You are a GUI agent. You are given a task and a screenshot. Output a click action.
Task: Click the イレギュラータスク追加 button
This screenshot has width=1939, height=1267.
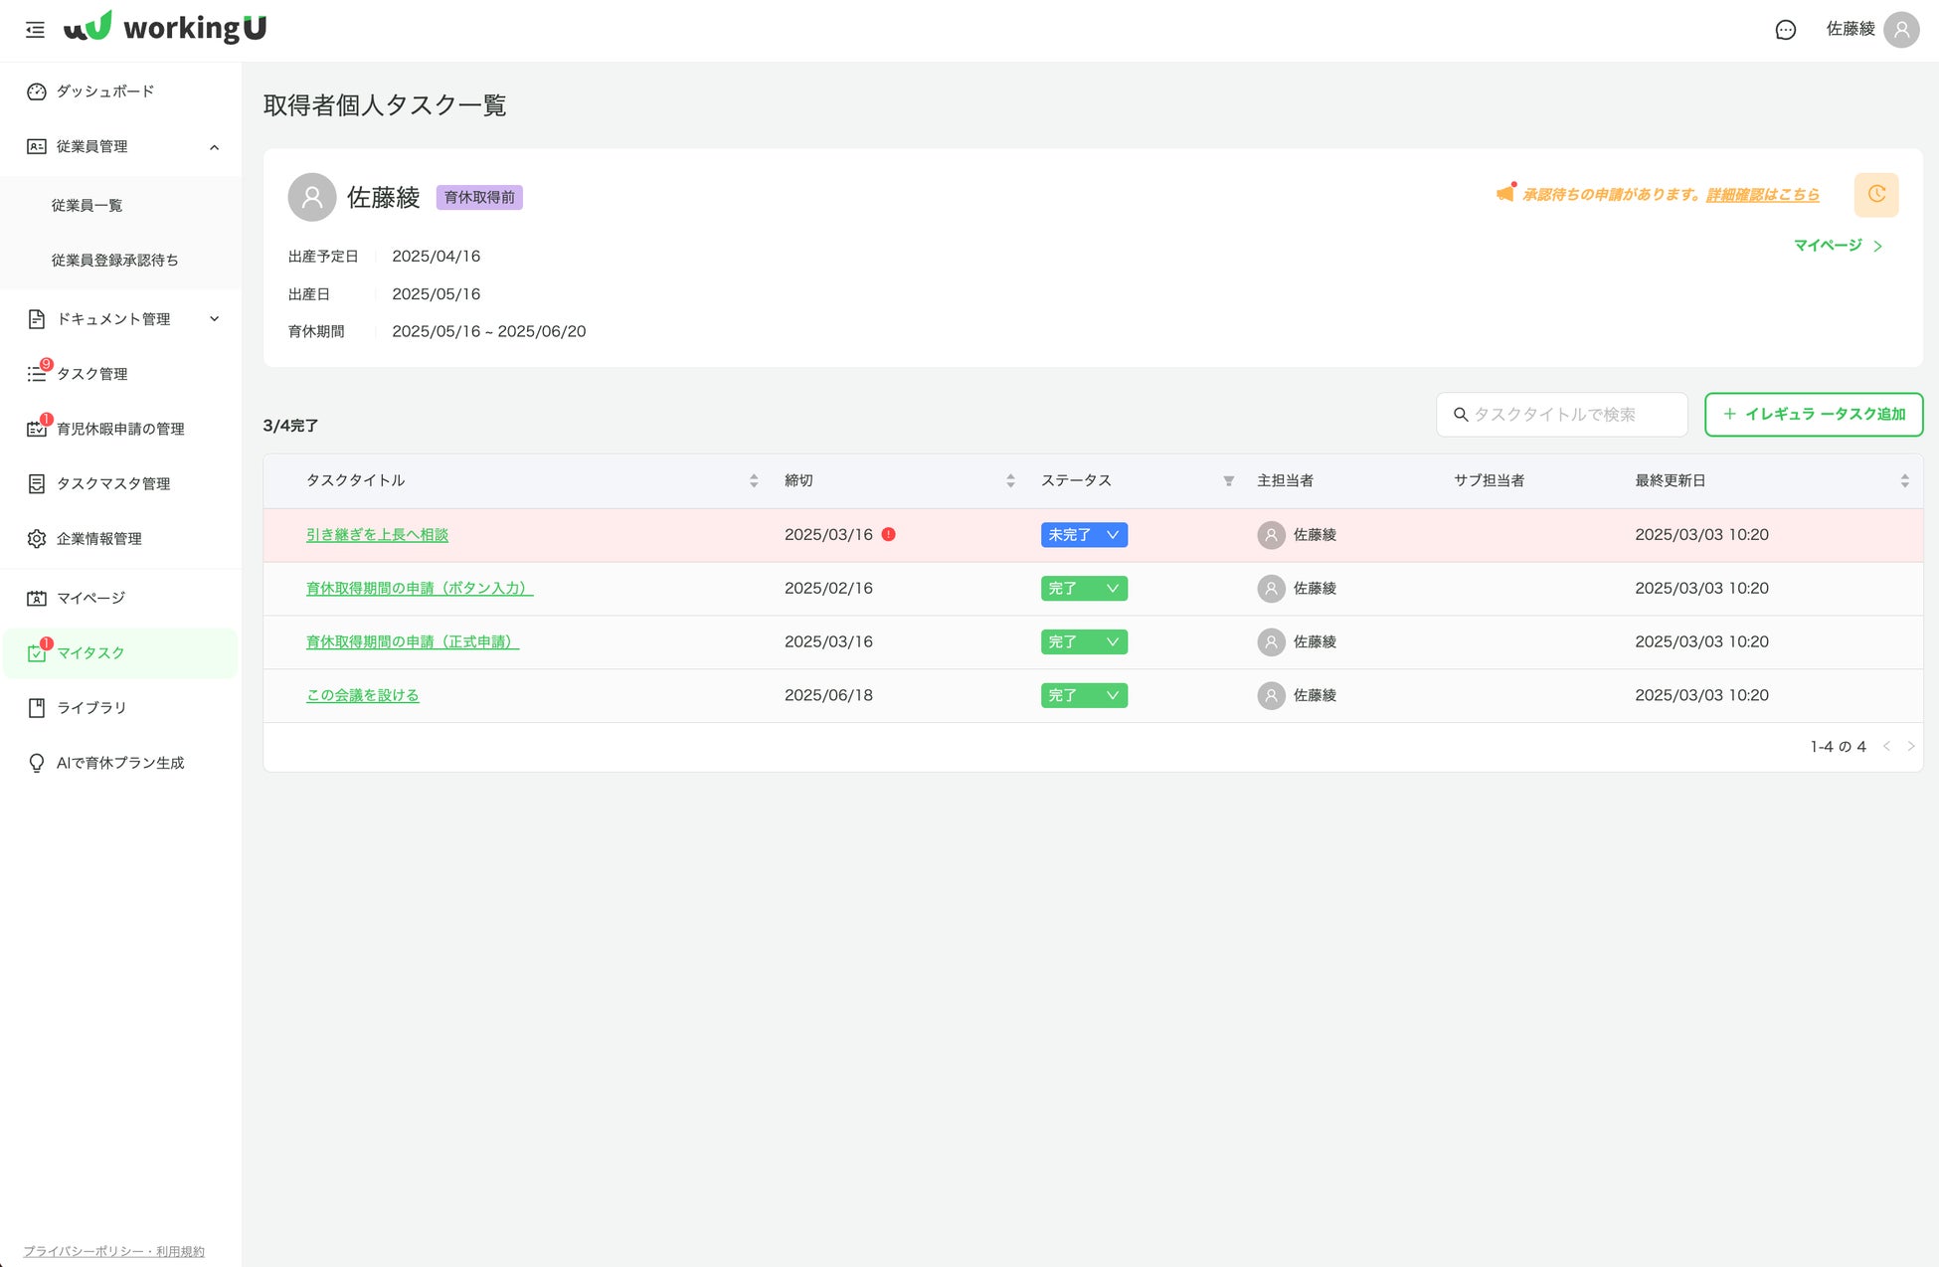click(x=1813, y=415)
